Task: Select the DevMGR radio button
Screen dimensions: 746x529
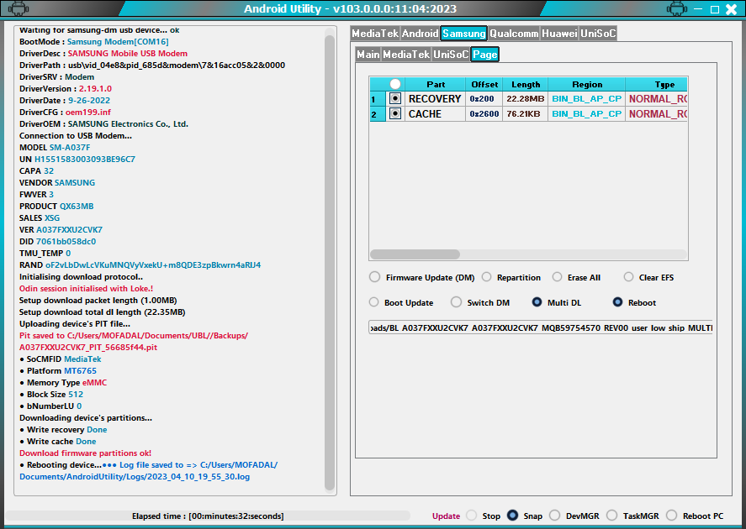Action: pyautogui.click(x=555, y=516)
